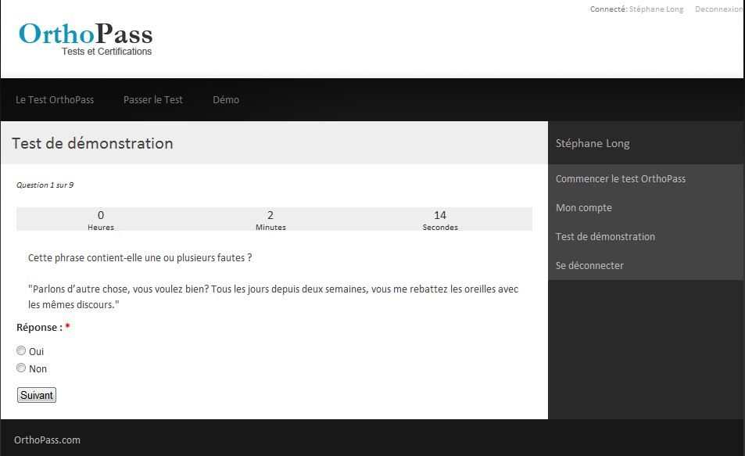The height and width of the screenshot is (456, 745).
Task: Click the Non answer label text
Action: pos(38,369)
